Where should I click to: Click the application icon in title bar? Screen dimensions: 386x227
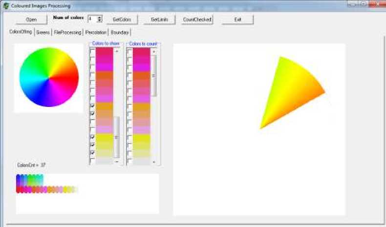pyautogui.click(x=6, y=6)
